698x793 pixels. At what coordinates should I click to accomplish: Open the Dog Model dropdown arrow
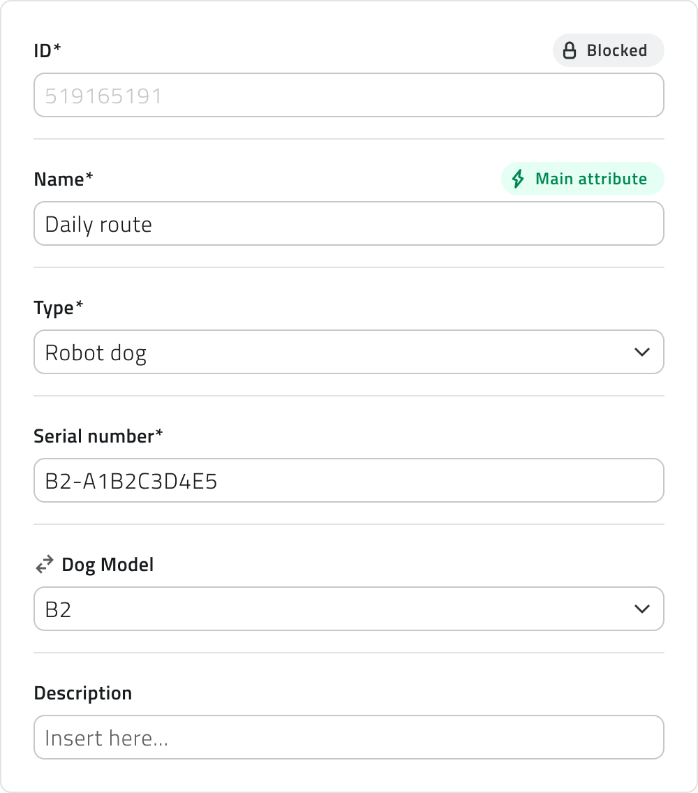[641, 609]
